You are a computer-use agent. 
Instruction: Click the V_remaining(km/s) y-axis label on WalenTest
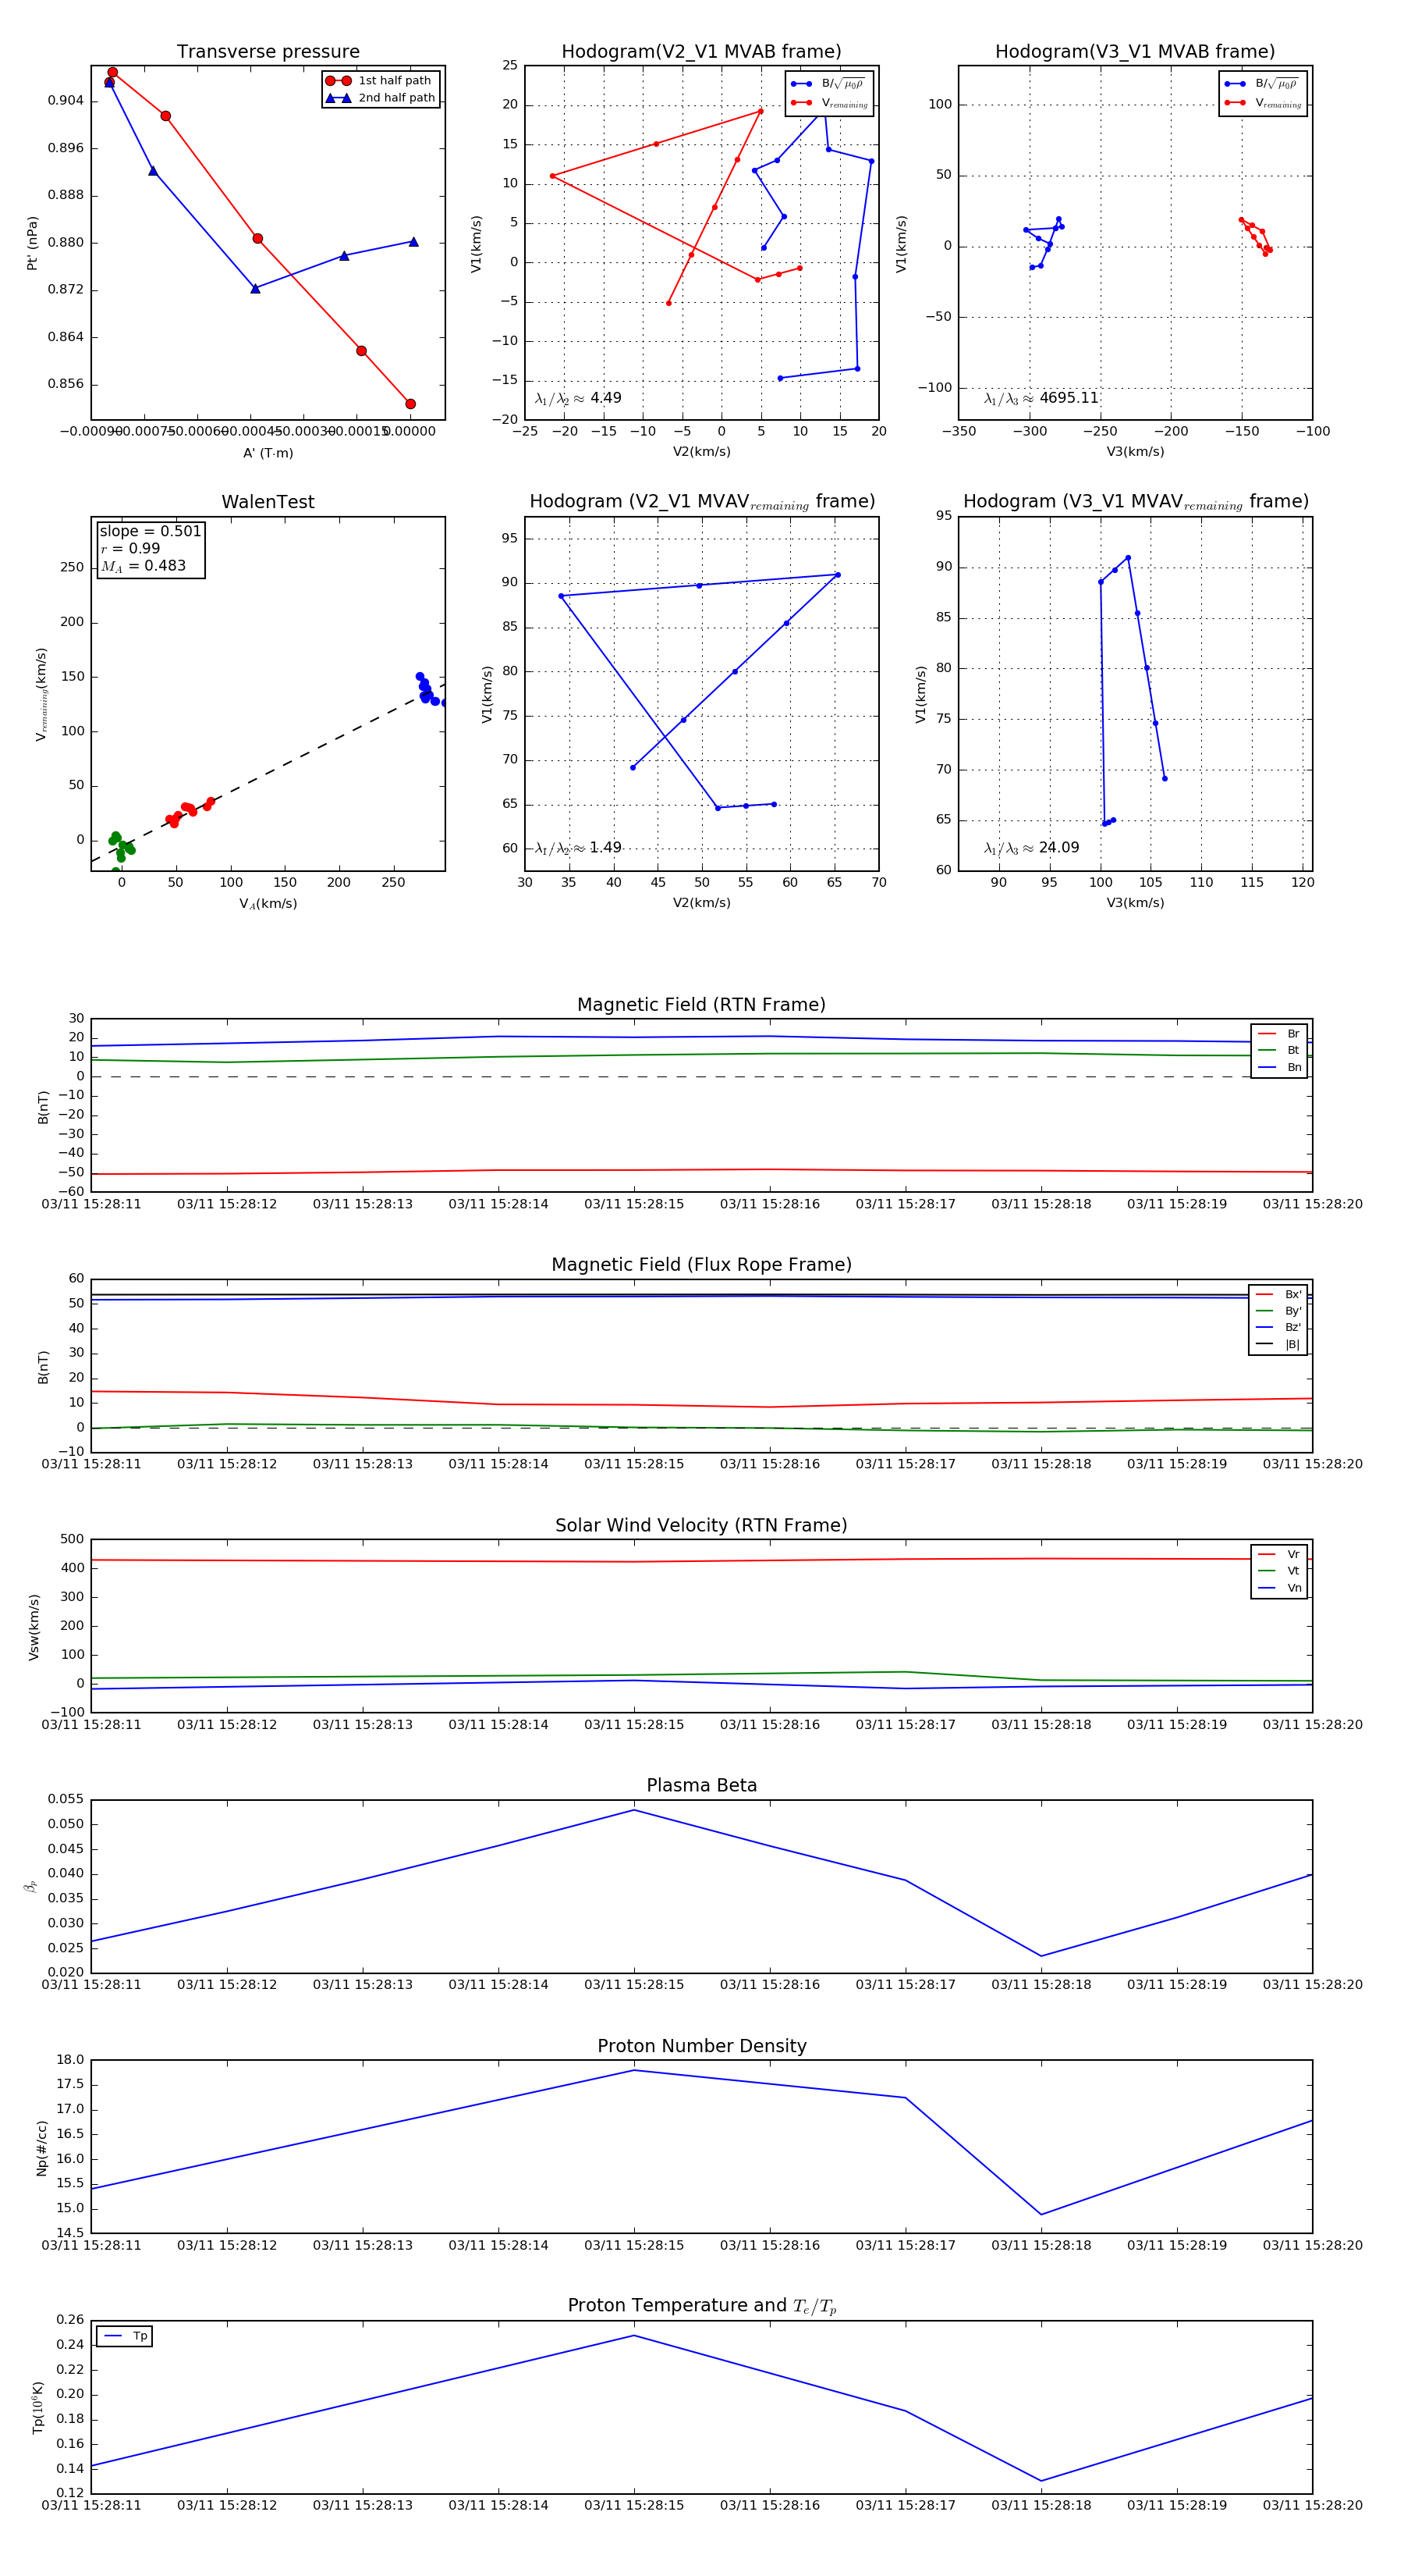(x=41, y=694)
